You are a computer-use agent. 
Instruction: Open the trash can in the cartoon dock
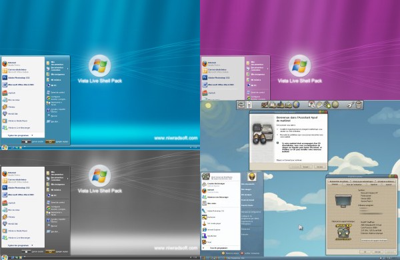[x=359, y=105]
